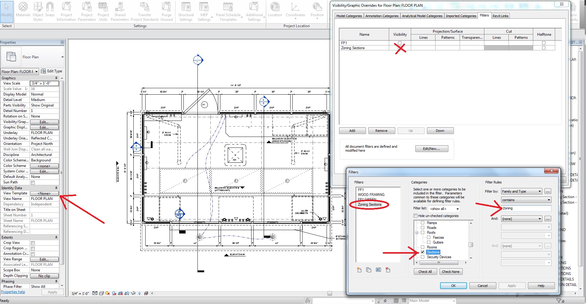The image size is (586, 304).
Task: Enable visibility for the Zoning Sections filter
Action: 400,48
